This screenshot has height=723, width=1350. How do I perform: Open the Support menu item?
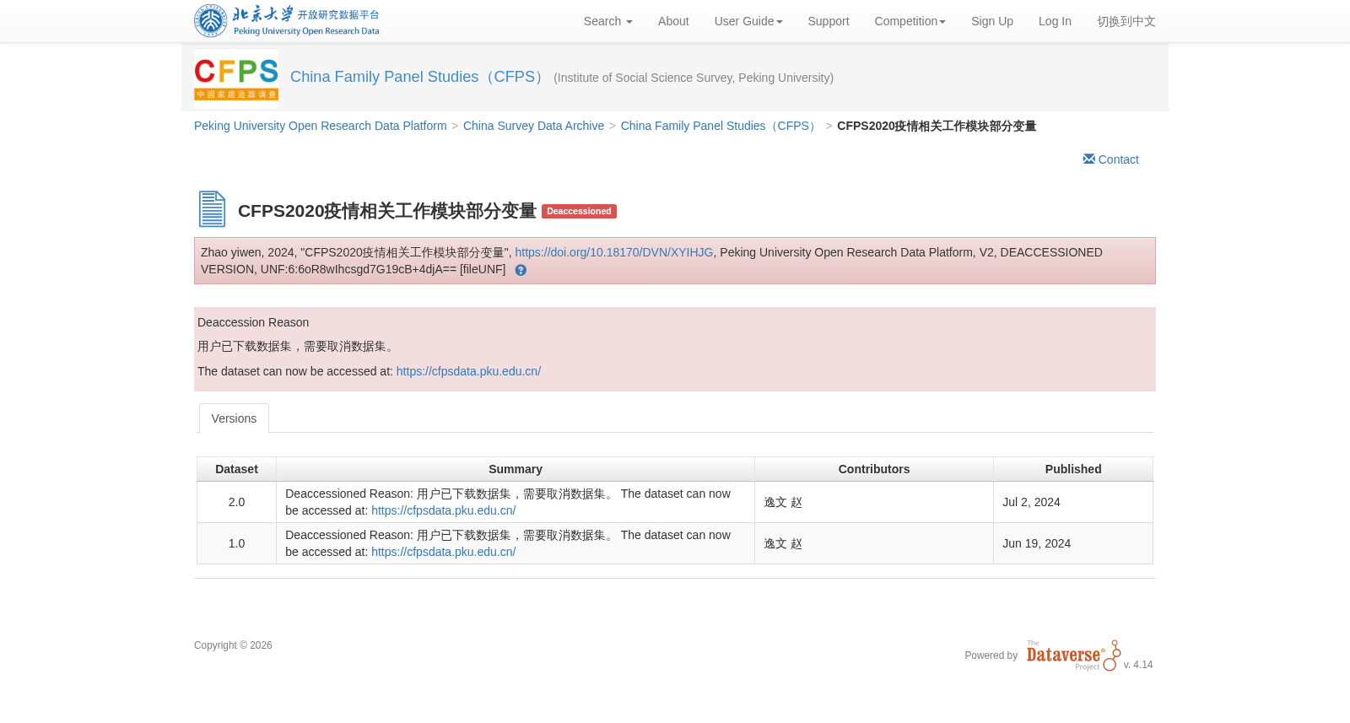click(x=829, y=21)
